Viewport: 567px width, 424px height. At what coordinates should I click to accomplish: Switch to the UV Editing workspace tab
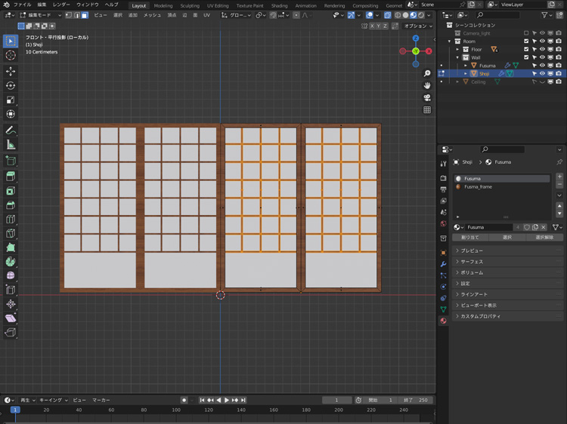click(217, 5)
